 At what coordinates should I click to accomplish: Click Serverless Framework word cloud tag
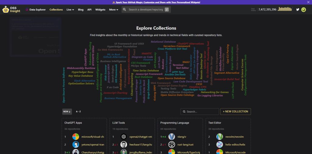tap(177, 46)
